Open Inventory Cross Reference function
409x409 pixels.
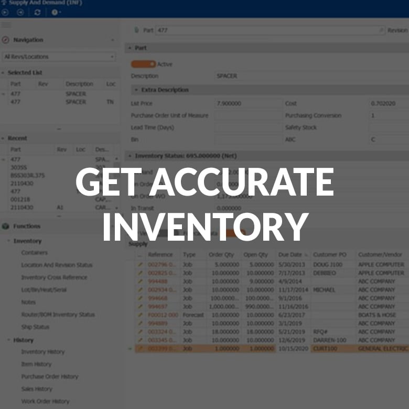[x=54, y=277]
